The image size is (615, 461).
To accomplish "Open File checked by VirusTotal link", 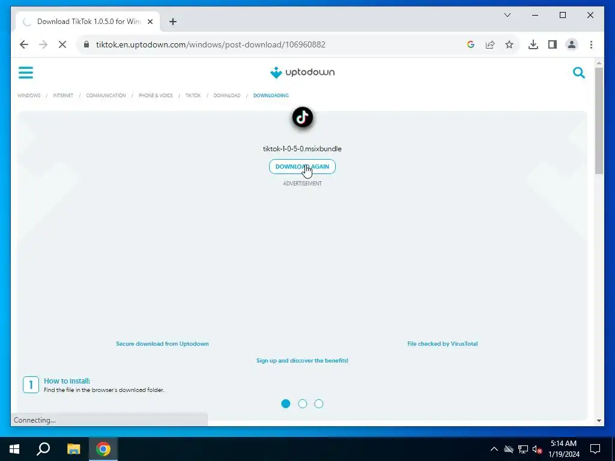I will coord(443,344).
